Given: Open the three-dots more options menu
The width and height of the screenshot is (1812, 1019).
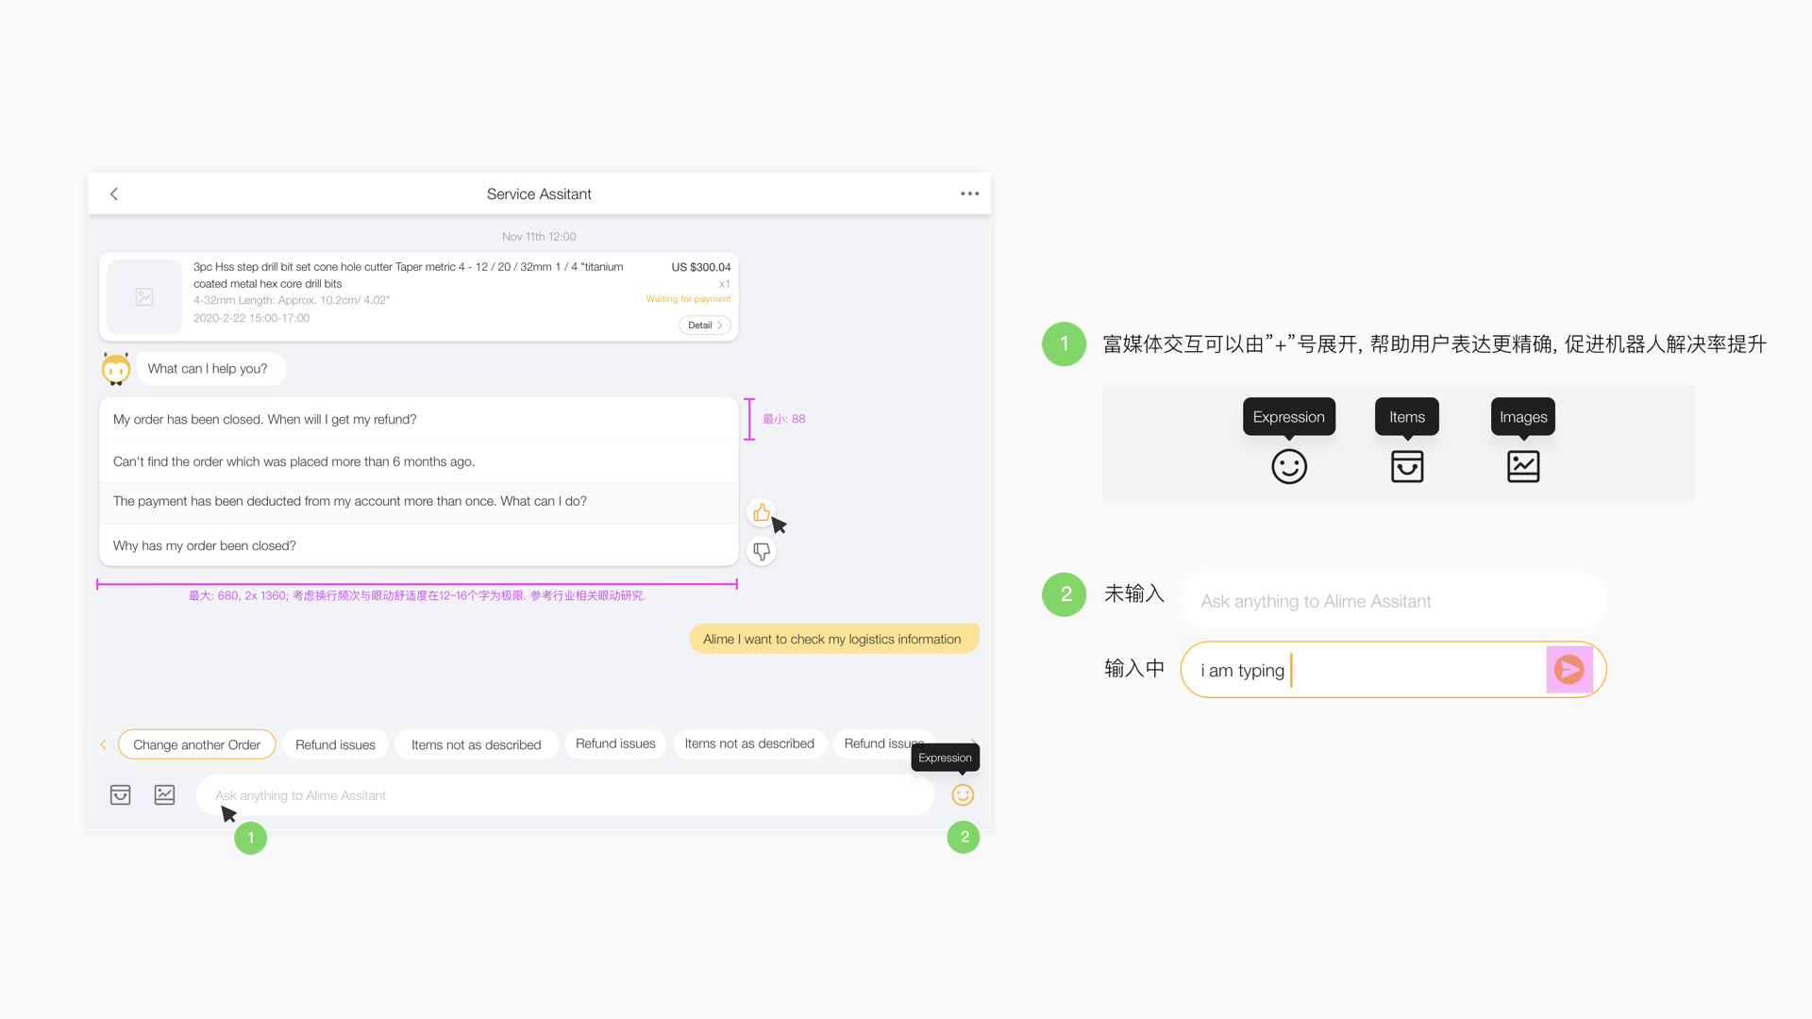Looking at the screenshot, I should pos(969,193).
